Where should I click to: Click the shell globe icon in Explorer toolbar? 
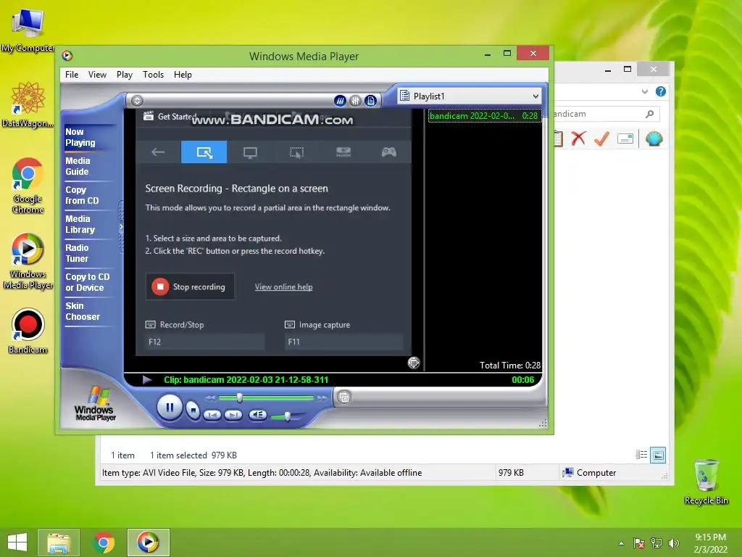click(654, 139)
